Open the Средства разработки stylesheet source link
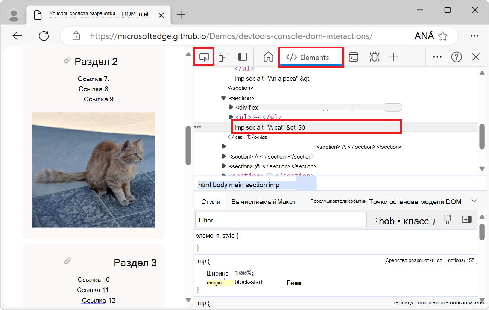The width and height of the screenshot is (489, 310). (x=430, y=260)
